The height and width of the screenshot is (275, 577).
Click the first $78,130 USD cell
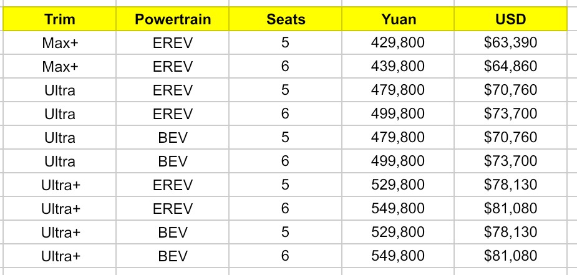tap(511, 185)
